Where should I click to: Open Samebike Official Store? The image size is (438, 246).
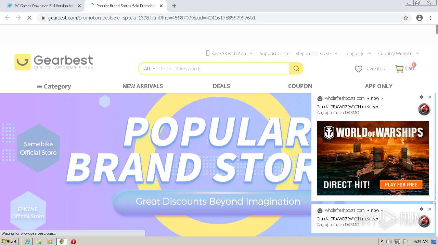pos(38,148)
